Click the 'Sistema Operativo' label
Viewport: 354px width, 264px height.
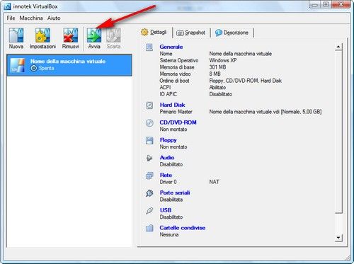[179, 60]
